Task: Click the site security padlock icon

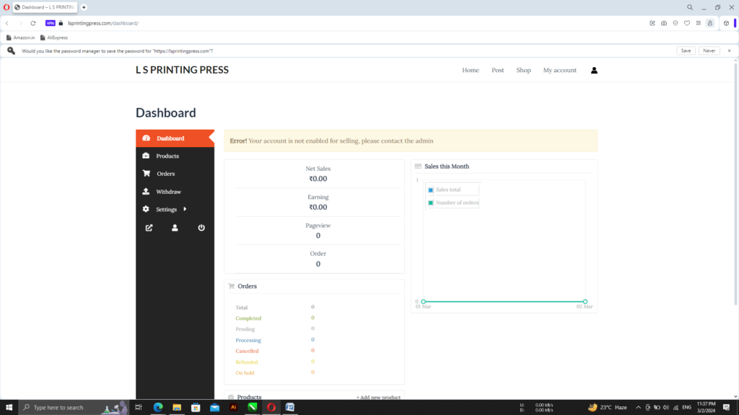Action: point(61,23)
